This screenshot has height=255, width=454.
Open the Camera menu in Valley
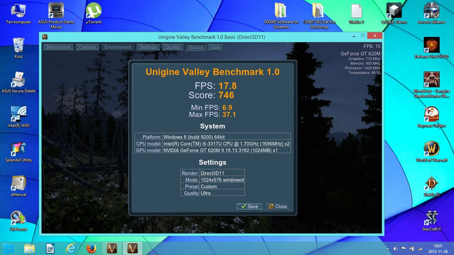pos(88,47)
